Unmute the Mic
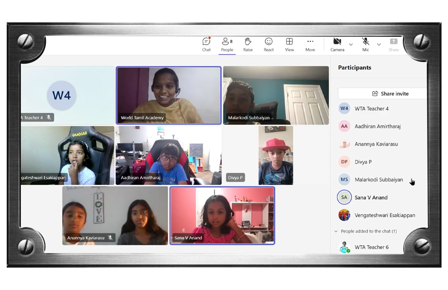 pyautogui.click(x=366, y=44)
